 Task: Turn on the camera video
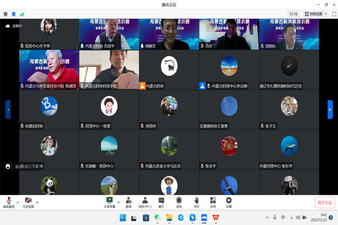pos(28,201)
